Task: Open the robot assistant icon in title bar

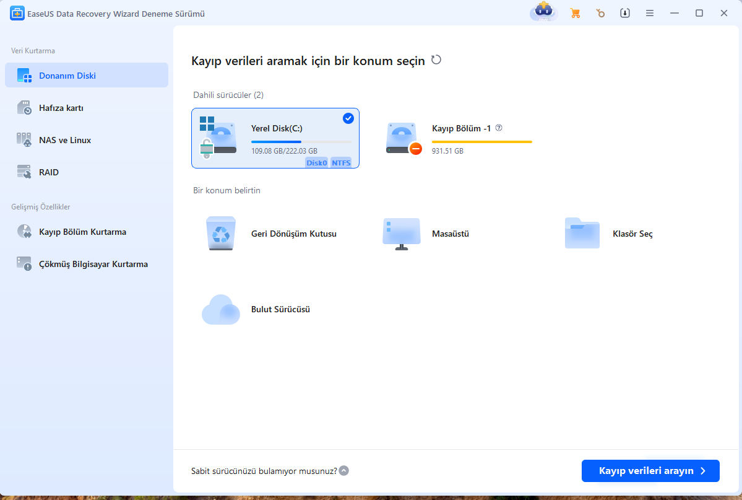Action: pyautogui.click(x=544, y=12)
